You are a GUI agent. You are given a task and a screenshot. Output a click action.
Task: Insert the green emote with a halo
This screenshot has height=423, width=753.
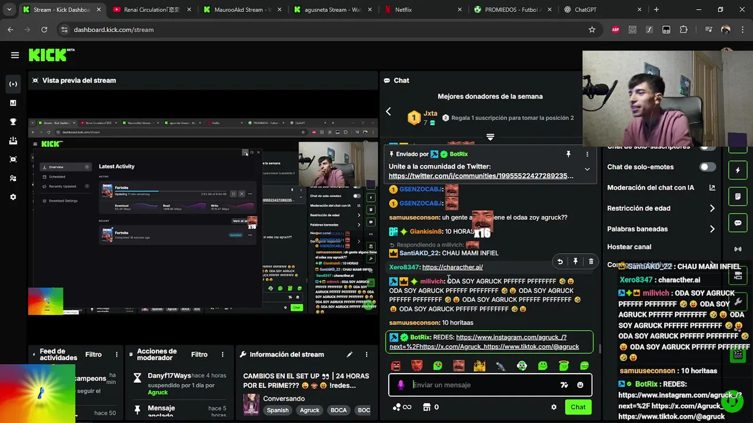click(x=564, y=366)
